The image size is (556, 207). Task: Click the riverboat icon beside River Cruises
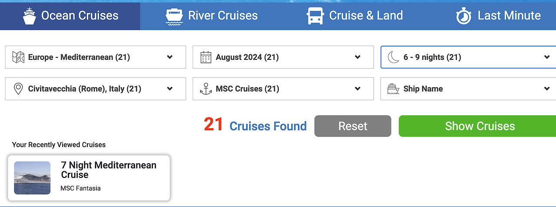(x=174, y=16)
